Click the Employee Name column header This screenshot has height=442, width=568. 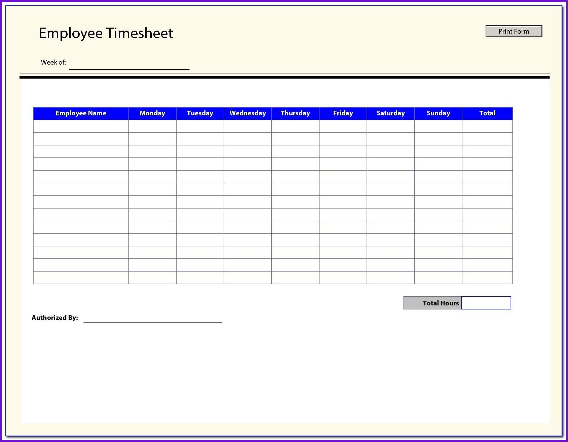81,113
